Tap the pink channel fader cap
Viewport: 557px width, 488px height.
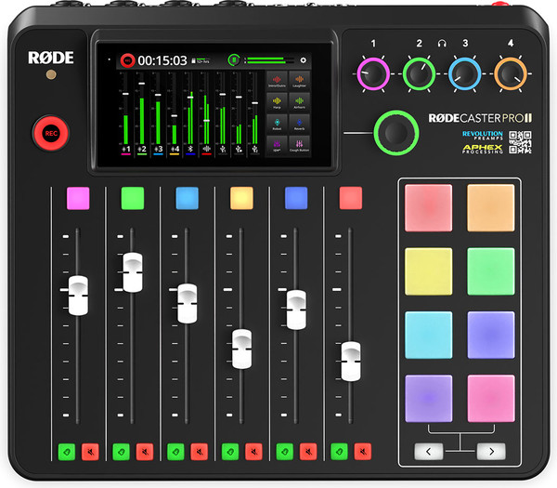(x=78, y=296)
